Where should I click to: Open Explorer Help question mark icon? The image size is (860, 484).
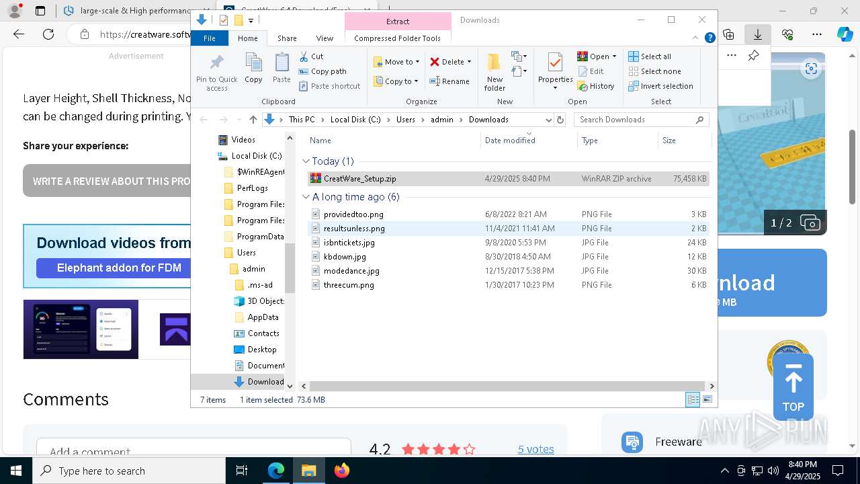pyautogui.click(x=709, y=38)
